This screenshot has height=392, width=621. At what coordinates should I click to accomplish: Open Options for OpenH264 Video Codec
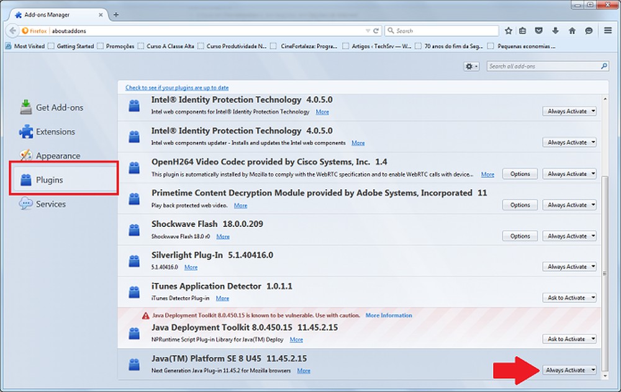pyautogui.click(x=520, y=174)
